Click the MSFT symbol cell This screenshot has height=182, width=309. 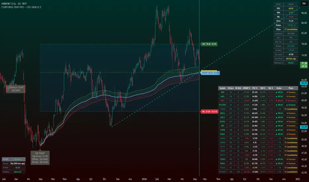[222, 101]
